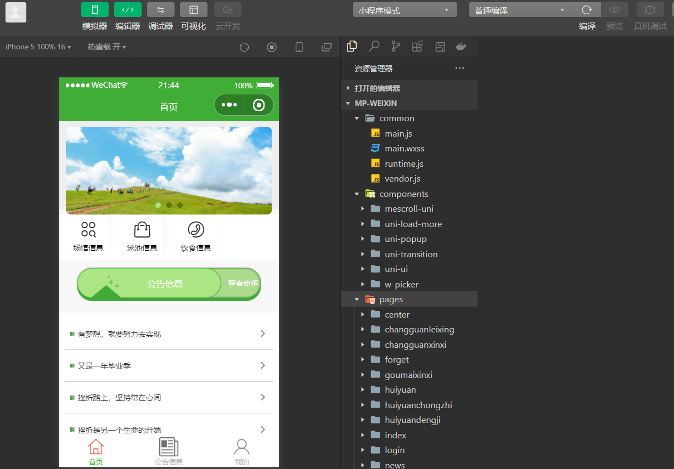Click the mini program menu dots capsule
The image size is (674, 469).
point(229,105)
